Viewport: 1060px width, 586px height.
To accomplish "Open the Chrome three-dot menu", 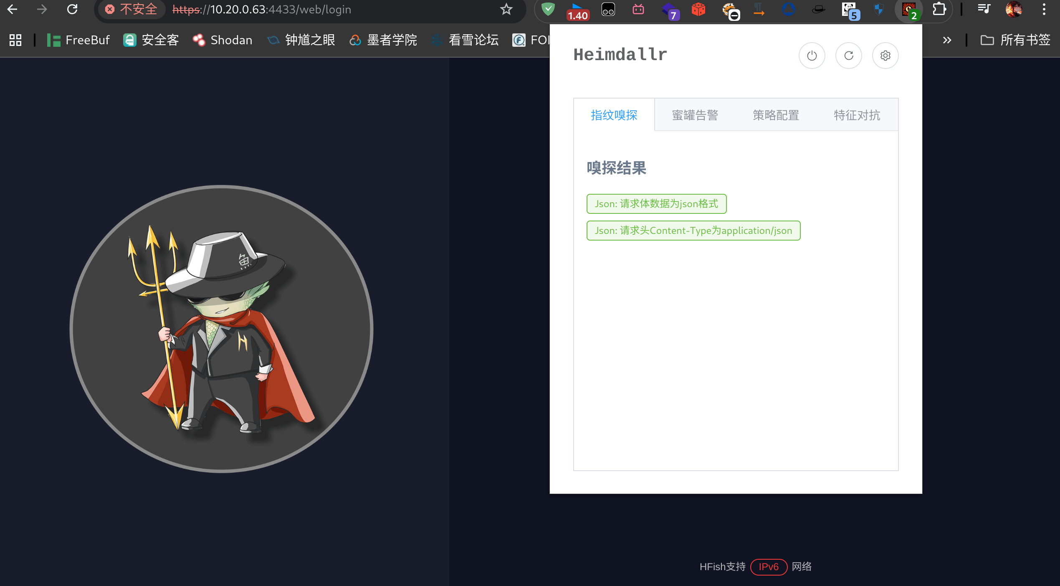I will click(1044, 9).
